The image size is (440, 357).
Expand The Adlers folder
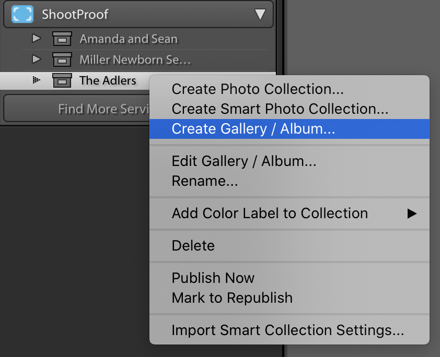coord(37,80)
